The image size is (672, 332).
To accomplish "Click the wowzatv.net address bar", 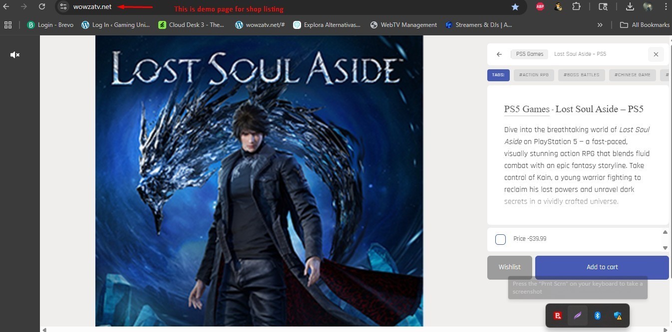I will coord(92,7).
